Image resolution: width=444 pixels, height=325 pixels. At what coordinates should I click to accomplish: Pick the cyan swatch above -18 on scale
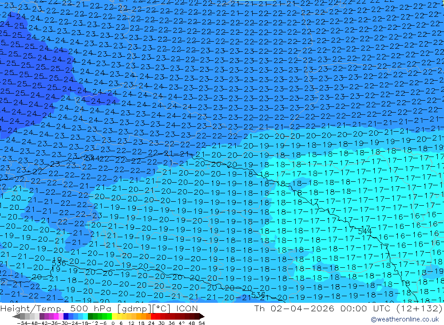tap(86, 317)
